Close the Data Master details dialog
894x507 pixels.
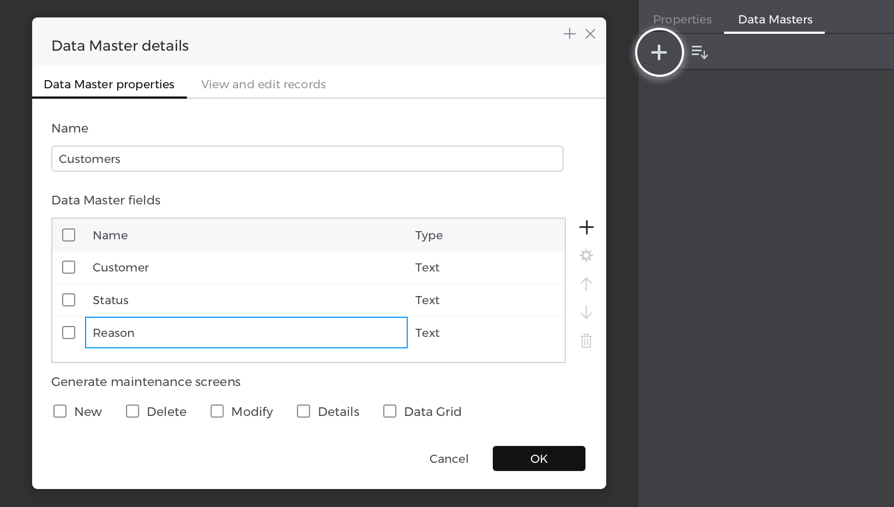[x=590, y=34]
